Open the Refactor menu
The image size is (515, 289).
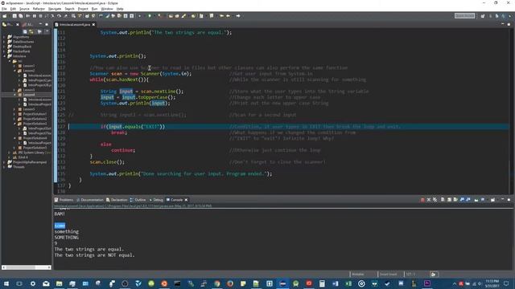39,9
